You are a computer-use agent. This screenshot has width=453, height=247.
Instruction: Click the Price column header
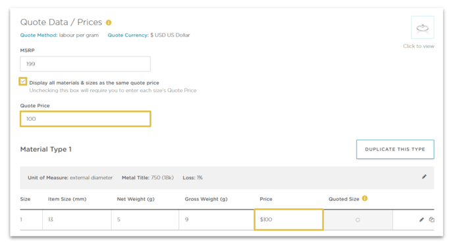pos(266,199)
